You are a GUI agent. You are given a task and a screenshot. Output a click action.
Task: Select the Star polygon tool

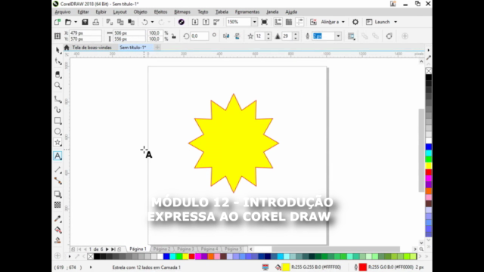point(57,142)
